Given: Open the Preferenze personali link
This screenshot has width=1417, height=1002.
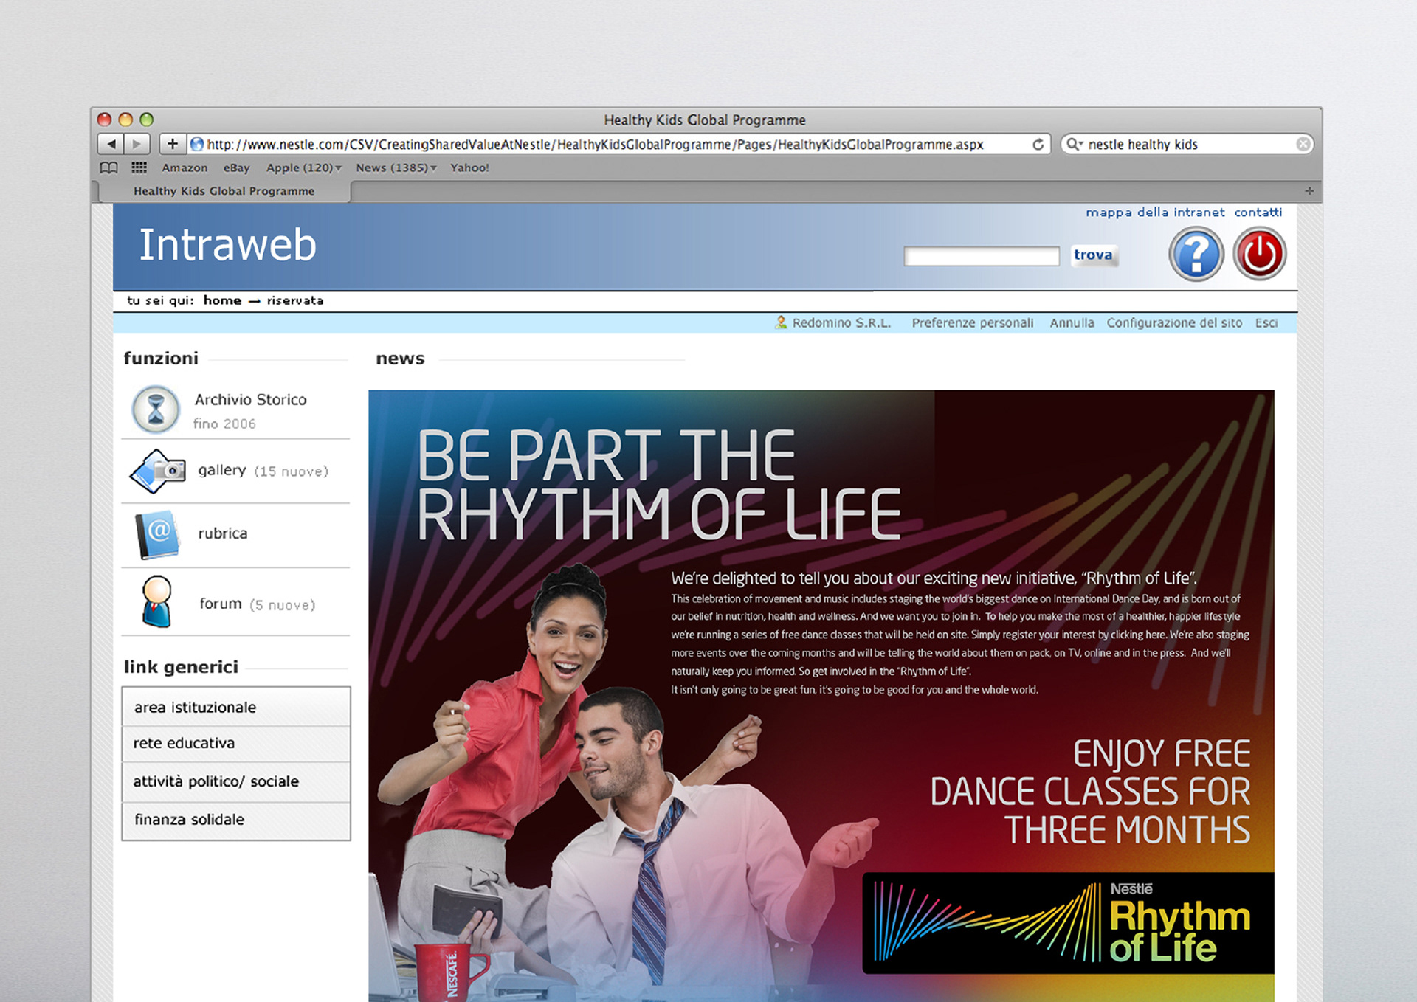Looking at the screenshot, I should pos(972,323).
